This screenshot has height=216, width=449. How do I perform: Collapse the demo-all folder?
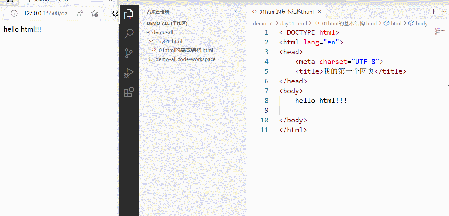pos(148,32)
